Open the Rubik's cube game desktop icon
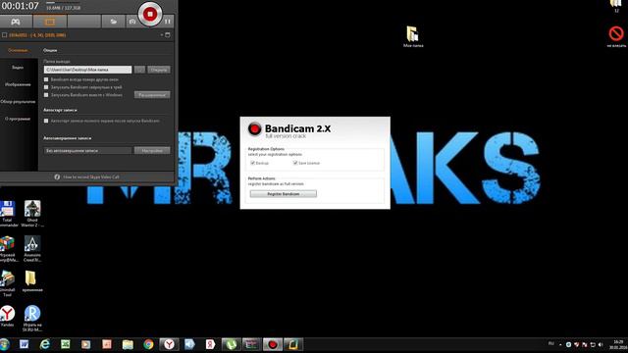 [7, 248]
